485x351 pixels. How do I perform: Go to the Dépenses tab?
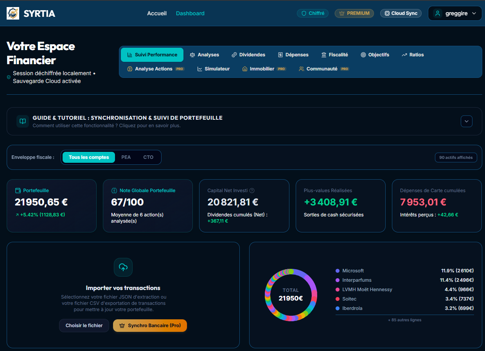[293, 55]
